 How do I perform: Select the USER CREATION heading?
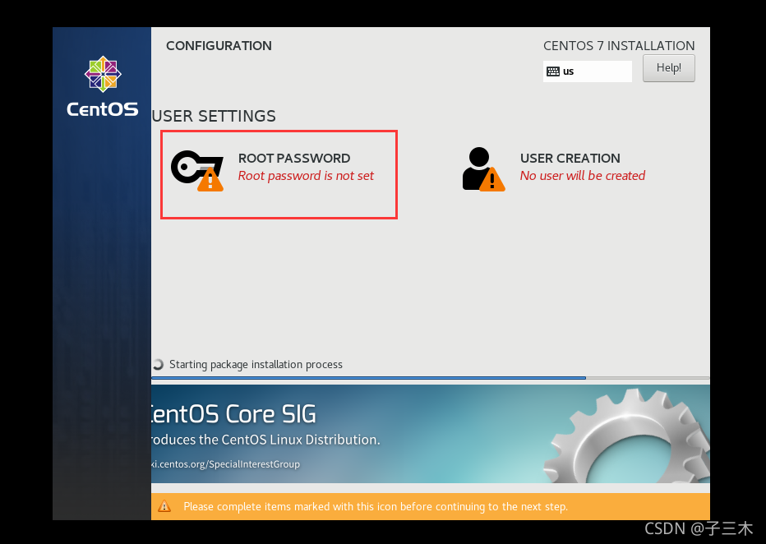point(570,159)
